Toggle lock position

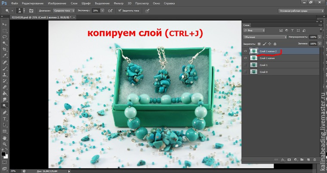tap(270, 44)
